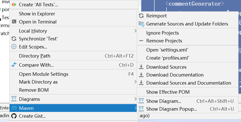Choose Open 'settings.xml' from Maven submenu
The width and height of the screenshot is (241, 122).
point(167,50)
